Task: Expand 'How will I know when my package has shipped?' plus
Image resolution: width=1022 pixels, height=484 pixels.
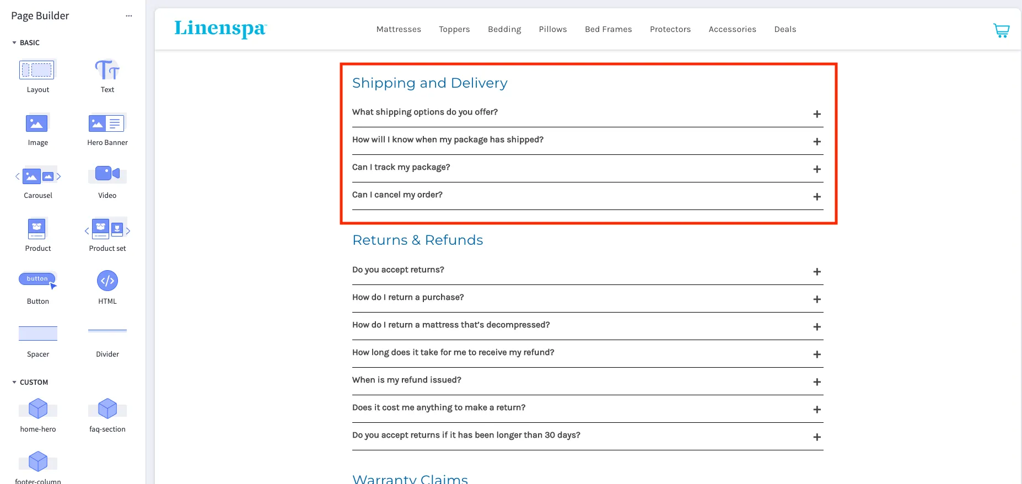Action: [817, 142]
